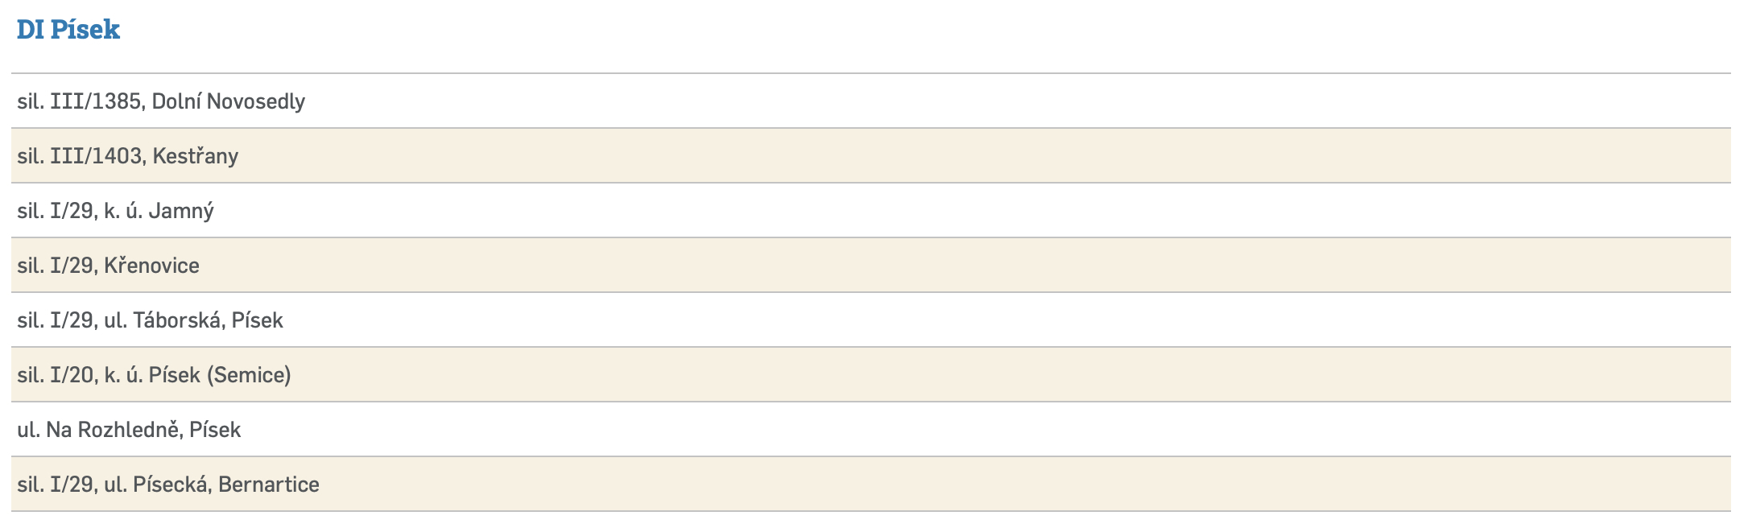The image size is (1752, 528).
Task: Click the road number I/20
Action: click(72, 375)
